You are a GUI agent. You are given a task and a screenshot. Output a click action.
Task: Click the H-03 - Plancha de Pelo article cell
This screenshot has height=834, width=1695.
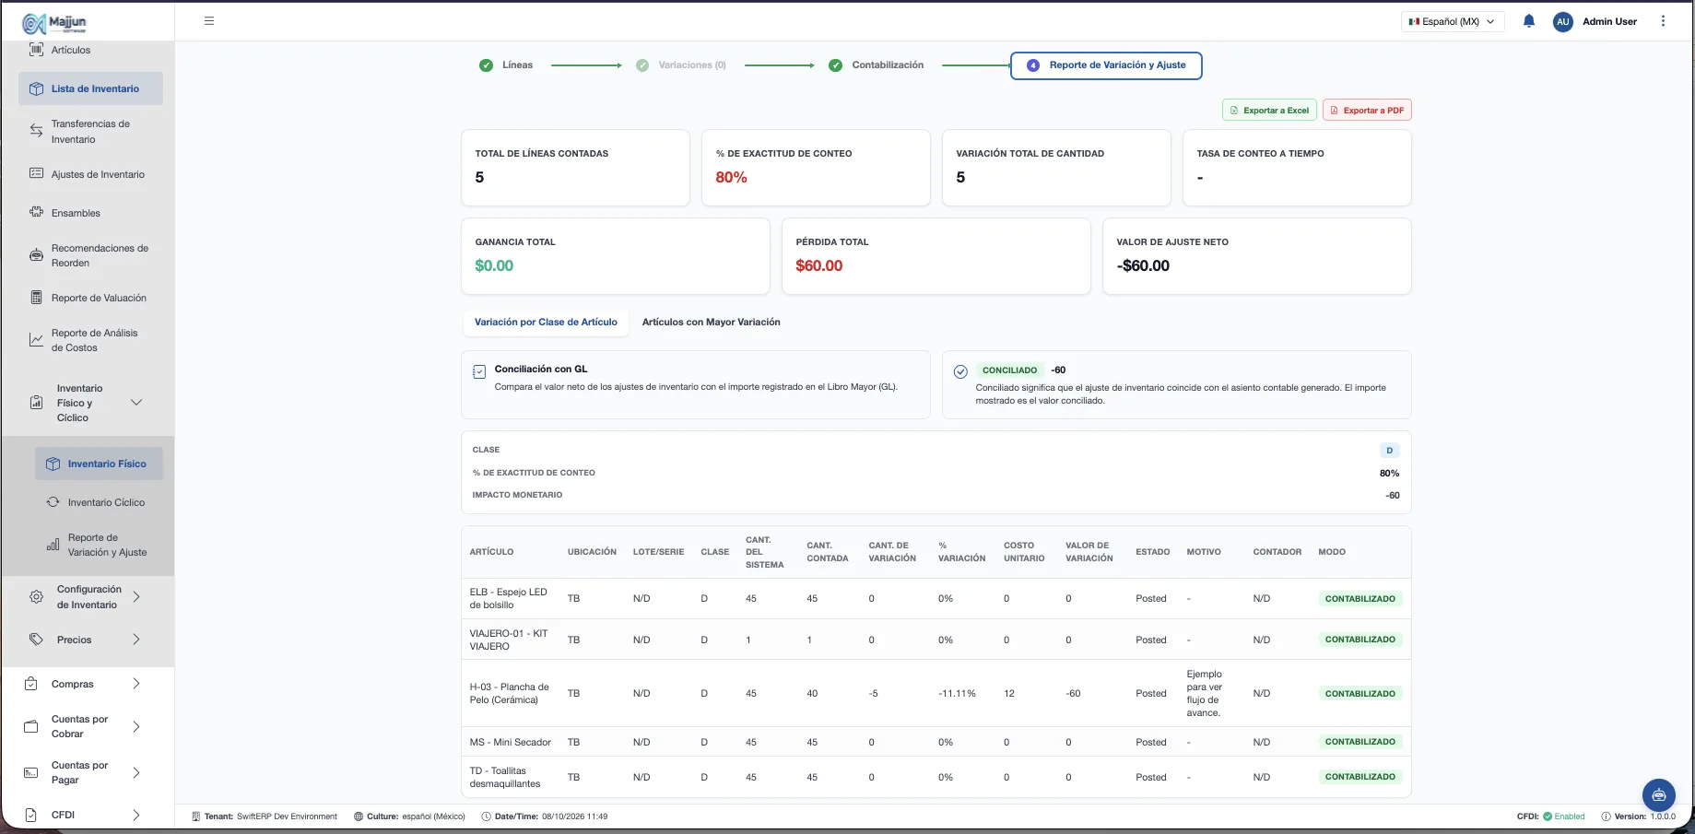(x=509, y=693)
